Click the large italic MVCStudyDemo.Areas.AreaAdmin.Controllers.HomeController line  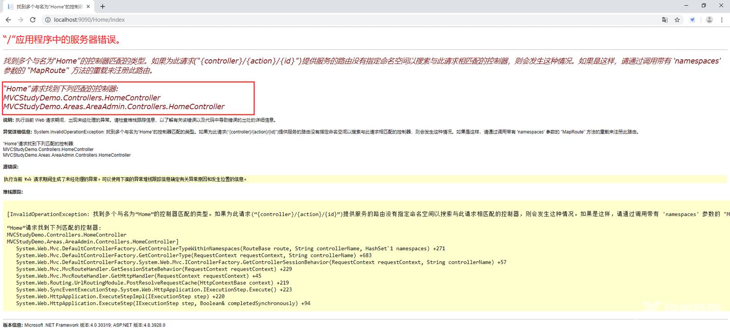[114, 107]
